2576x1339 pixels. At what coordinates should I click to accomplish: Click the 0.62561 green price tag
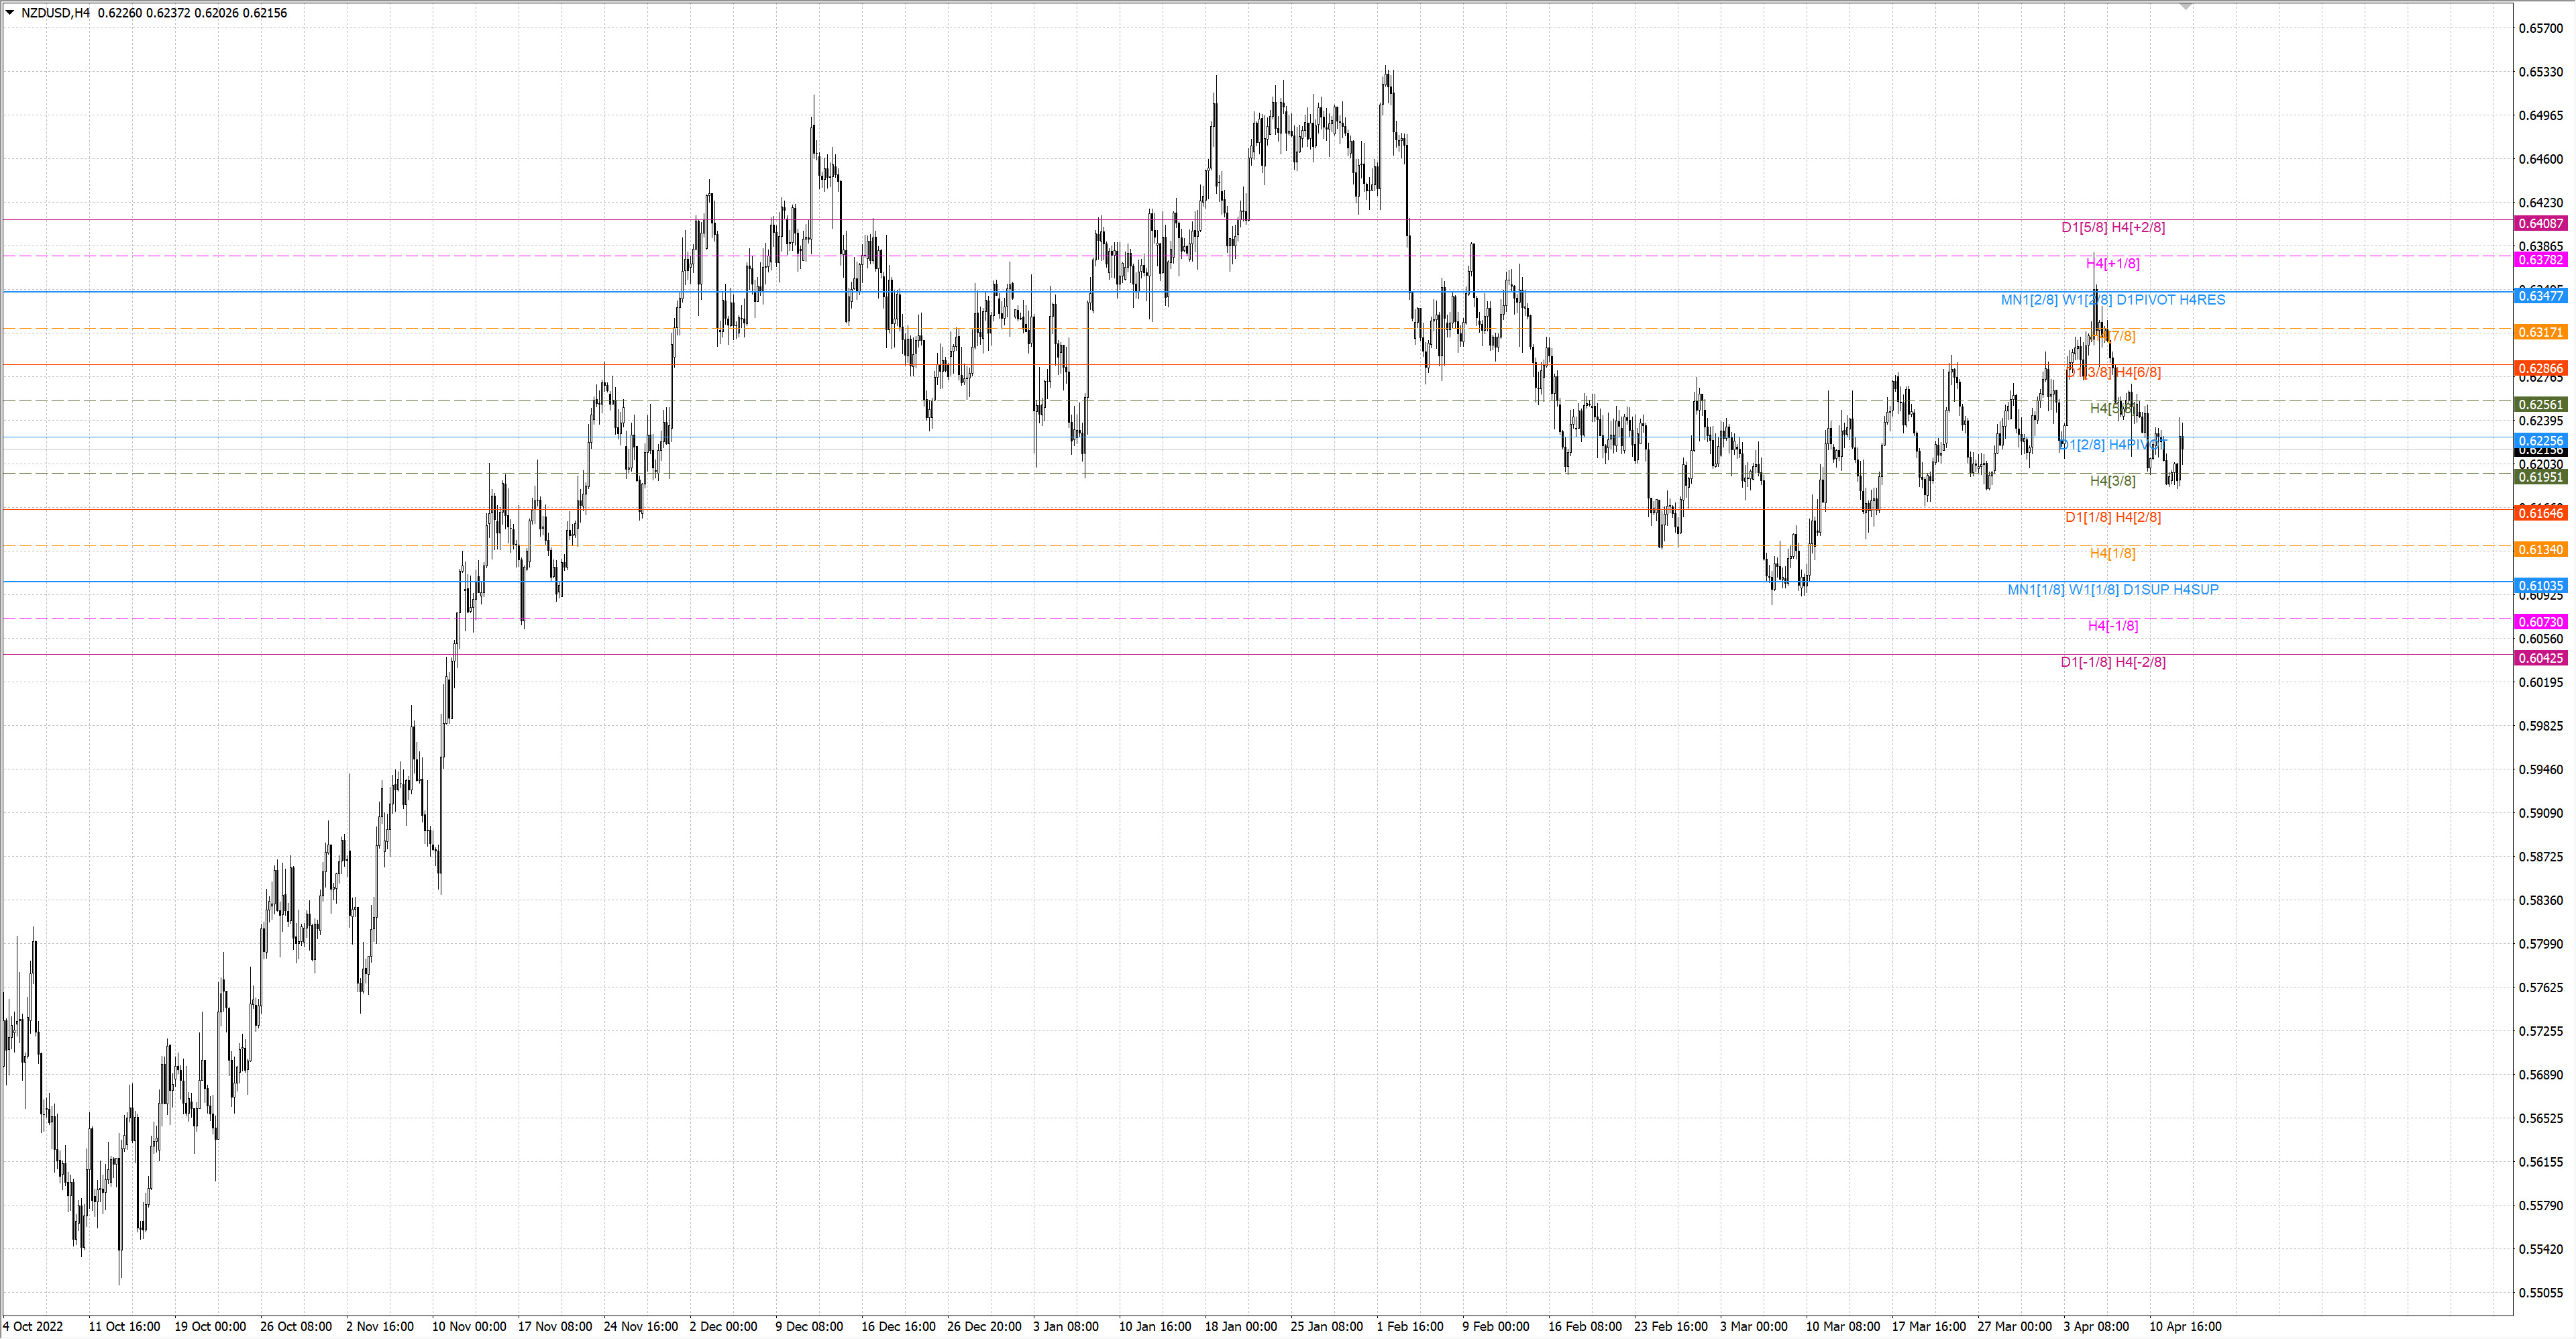(x=2541, y=404)
